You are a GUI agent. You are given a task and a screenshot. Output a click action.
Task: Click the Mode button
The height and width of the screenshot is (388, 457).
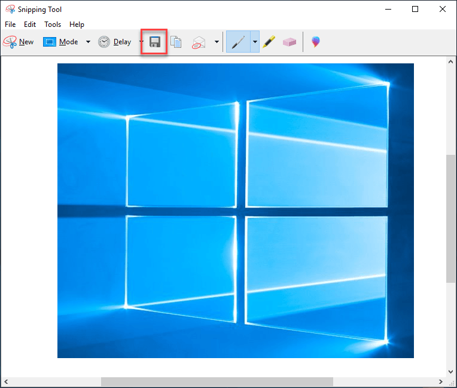60,42
